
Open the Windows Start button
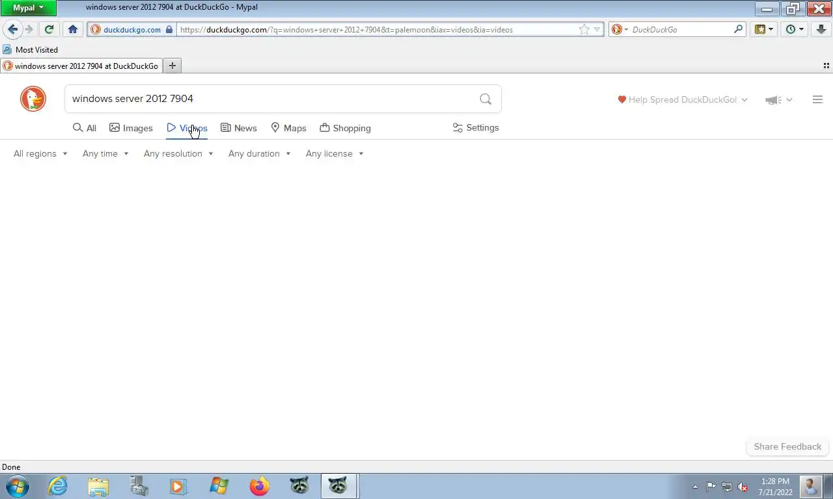point(17,486)
